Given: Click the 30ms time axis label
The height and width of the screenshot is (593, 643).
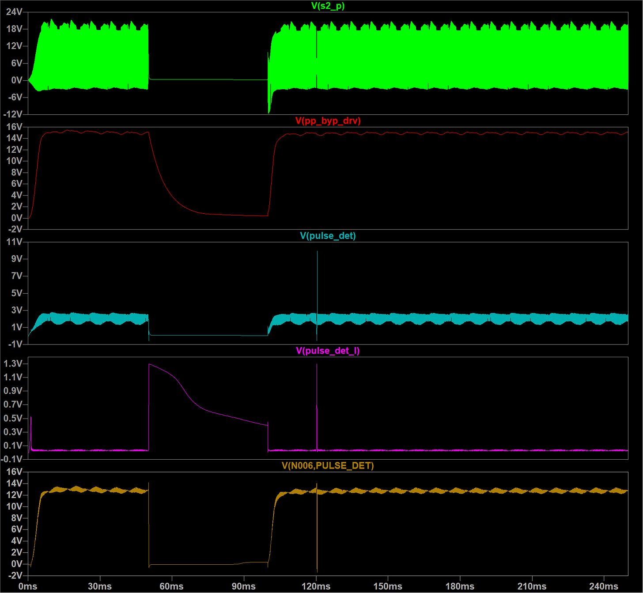Looking at the screenshot, I should coord(100,586).
